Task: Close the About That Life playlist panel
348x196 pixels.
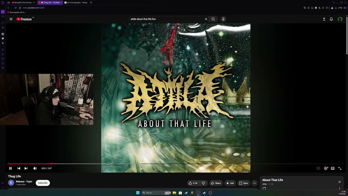Action: (340, 182)
